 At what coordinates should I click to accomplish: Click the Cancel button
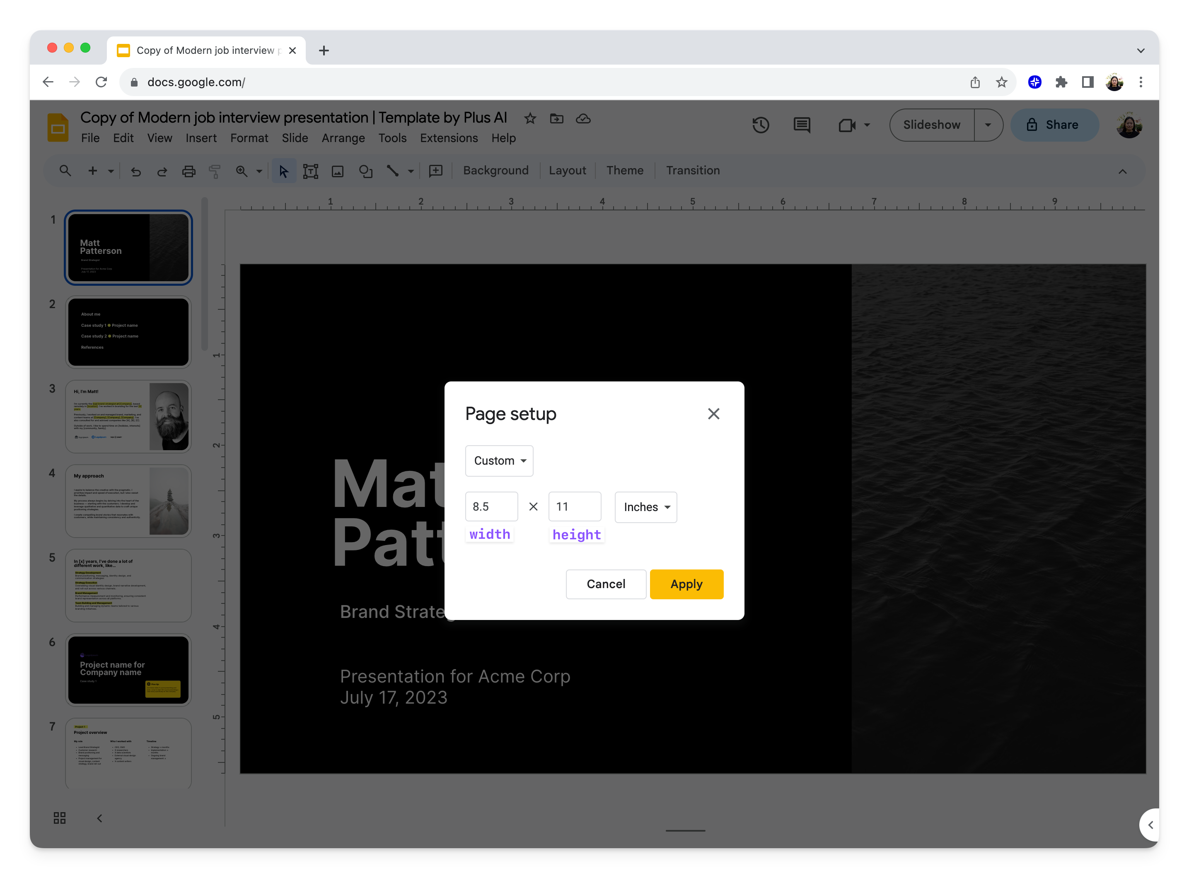click(x=605, y=584)
